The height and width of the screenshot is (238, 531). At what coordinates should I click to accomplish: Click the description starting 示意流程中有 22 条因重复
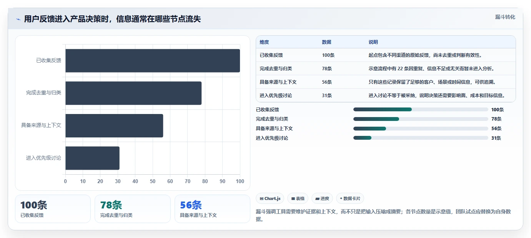(x=431, y=68)
